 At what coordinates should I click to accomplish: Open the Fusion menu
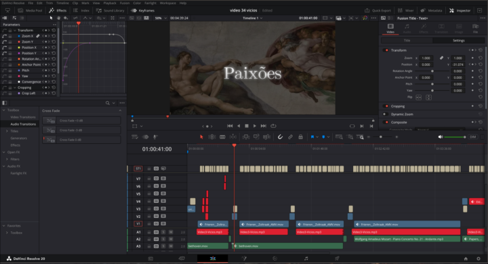[125, 3]
